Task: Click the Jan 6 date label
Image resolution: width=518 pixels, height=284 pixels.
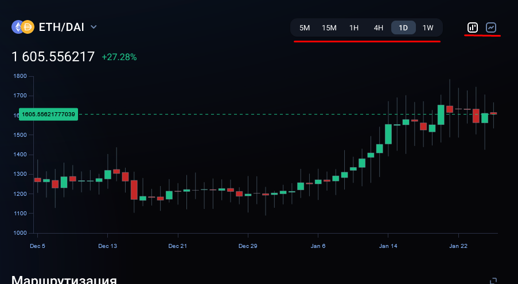Action: (x=318, y=246)
